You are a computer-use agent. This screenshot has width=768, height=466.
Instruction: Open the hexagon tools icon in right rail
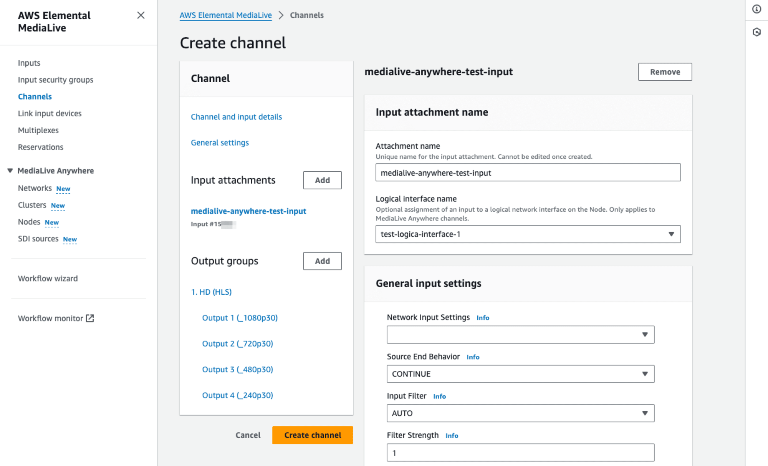pyautogui.click(x=756, y=32)
